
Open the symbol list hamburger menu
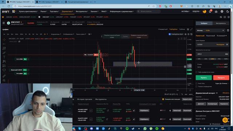point(4,23)
